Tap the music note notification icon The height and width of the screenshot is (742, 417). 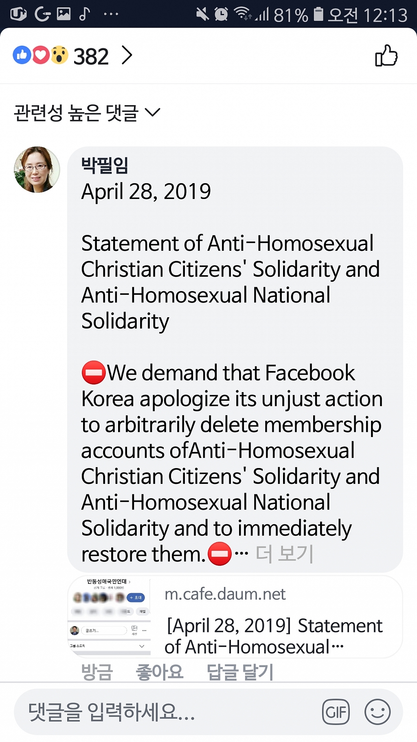[x=84, y=14]
